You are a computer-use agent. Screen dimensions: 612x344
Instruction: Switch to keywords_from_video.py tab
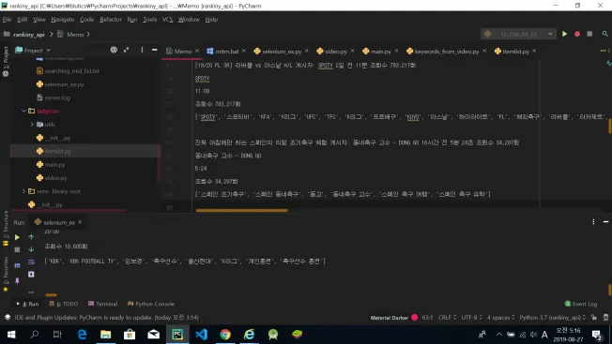446,51
